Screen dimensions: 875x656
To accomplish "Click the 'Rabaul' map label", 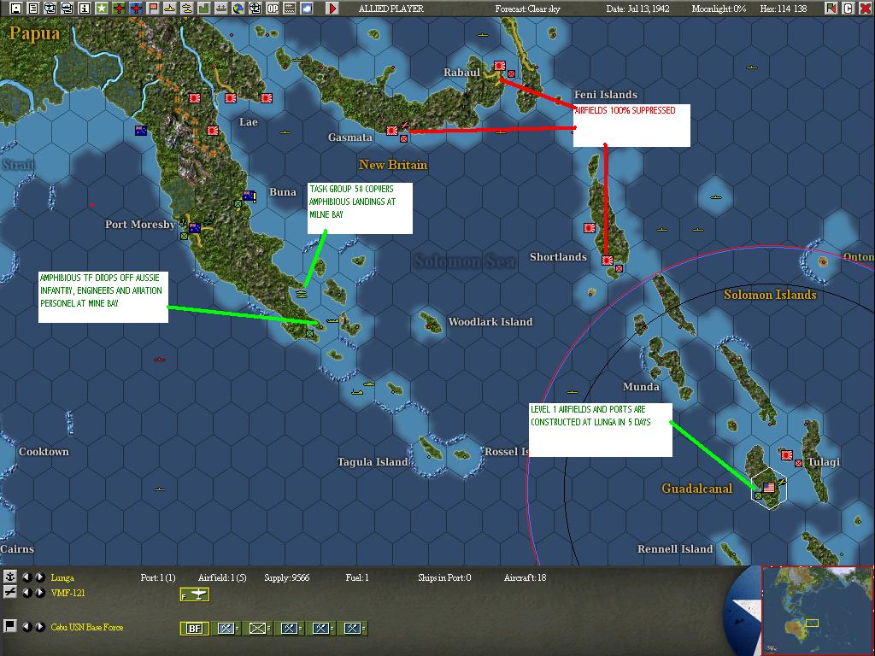I will pos(461,72).
